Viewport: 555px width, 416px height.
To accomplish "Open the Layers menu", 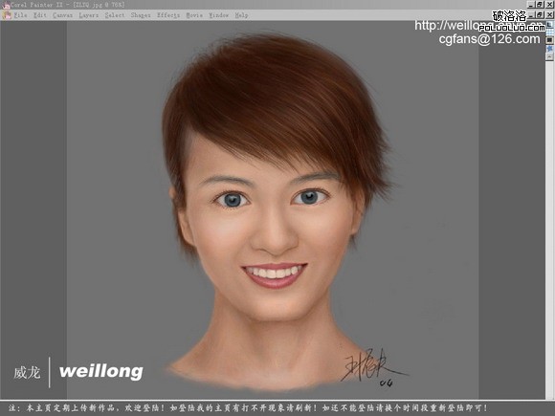I will coord(88,15).
